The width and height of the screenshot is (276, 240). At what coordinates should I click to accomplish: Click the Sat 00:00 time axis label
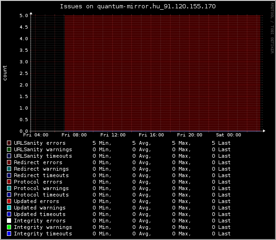pyautogui.click(x=228, y=135)
